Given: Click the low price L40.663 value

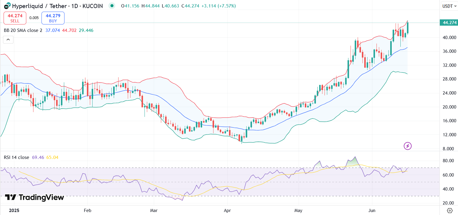Looking at the screenshot, I should tap(170, 6).
